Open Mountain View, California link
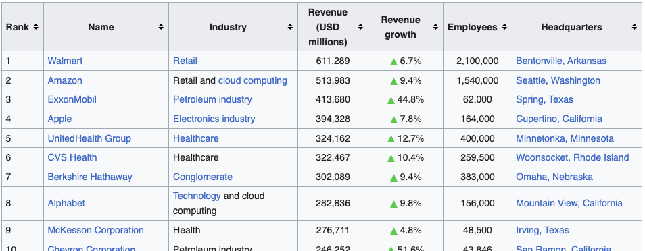Screen dimensions: 645x251 click(x=569, y=203)
